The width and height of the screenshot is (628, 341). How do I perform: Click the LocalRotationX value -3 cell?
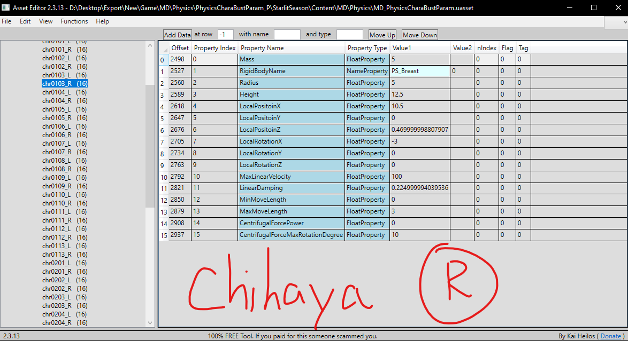(420, 141)
